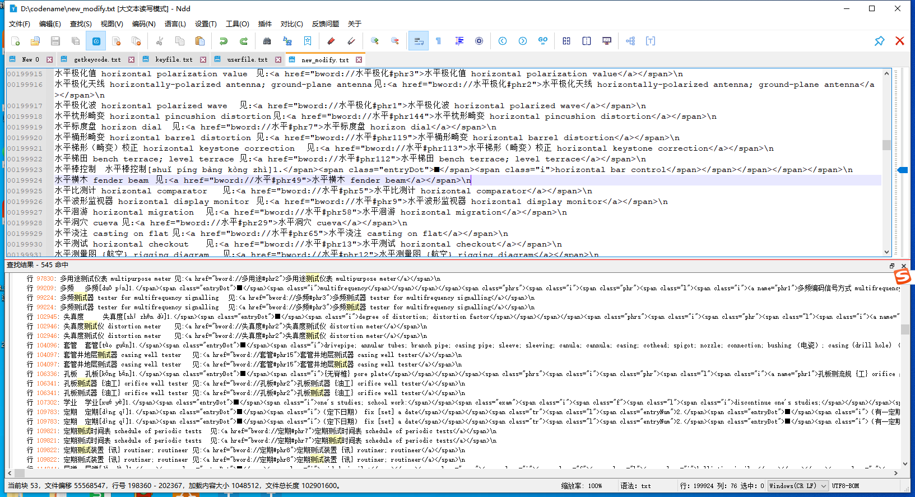Click the open file folder icon
915x497 pixels.
[x=35, y=41]
